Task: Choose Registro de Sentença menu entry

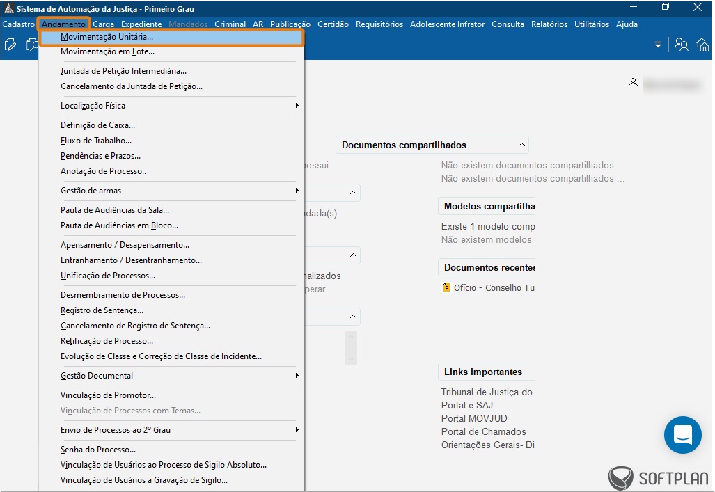Action: tap(102, 310)
